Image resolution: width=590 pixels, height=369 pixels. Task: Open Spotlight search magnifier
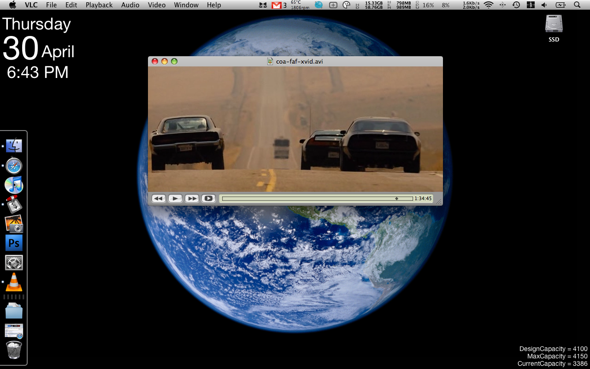click(x=578, y=5)
